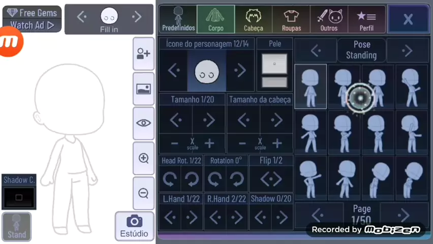
Task: Increase Tamanho scale with plus
Action: 209,143
